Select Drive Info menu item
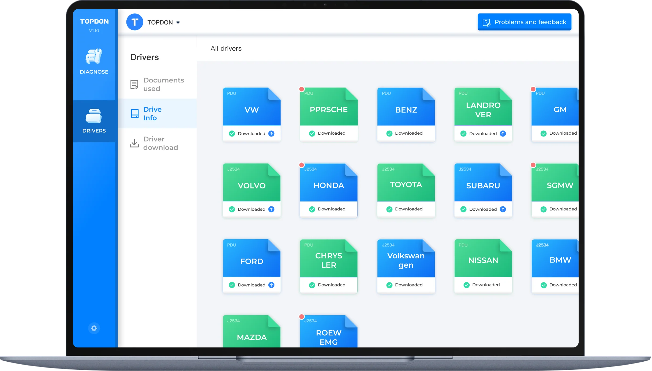652x371 pixels. point(157,113)
